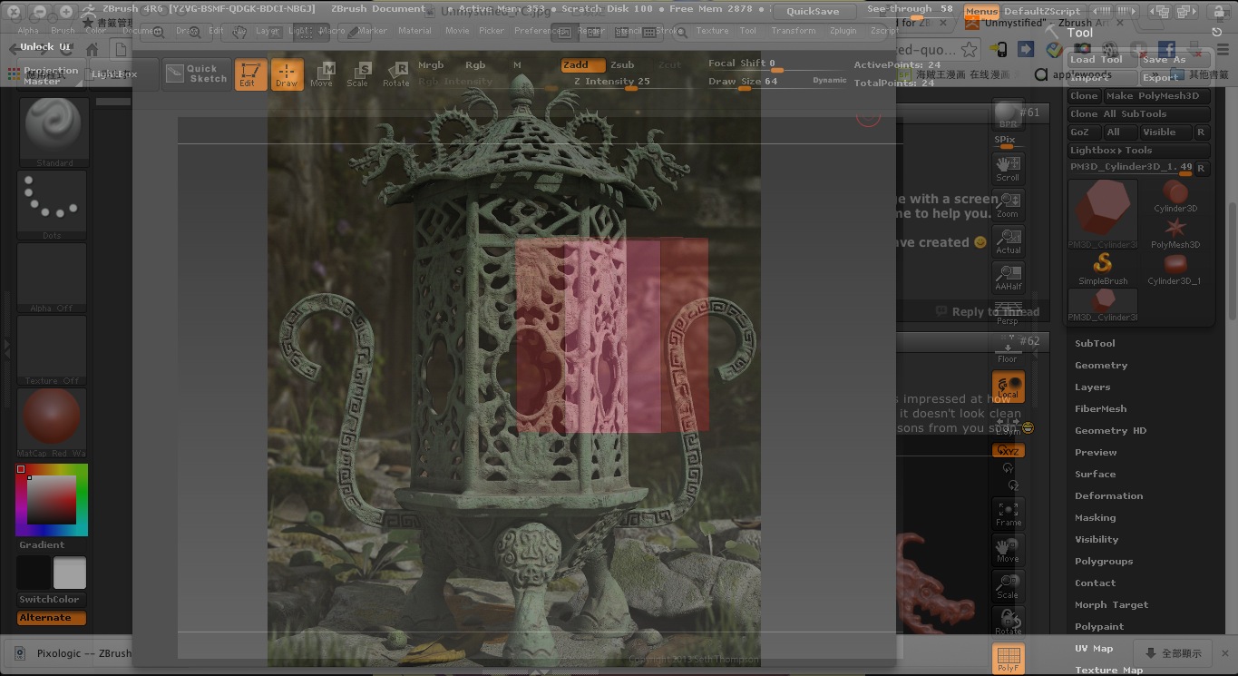This screenshot has width=1238, height=676.
Task: Click the Rotate icon in right shelf
Action: (1008, 622)
